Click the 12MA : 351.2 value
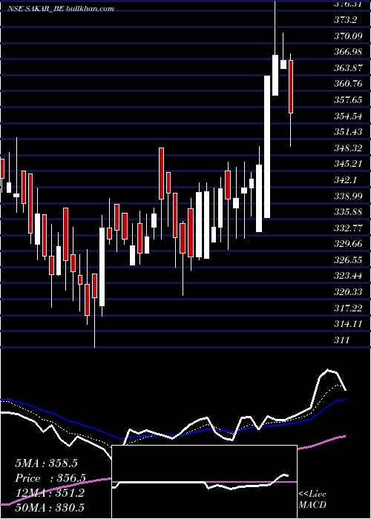The width and height of the screenshot is (371, 519). click(49, 493)
